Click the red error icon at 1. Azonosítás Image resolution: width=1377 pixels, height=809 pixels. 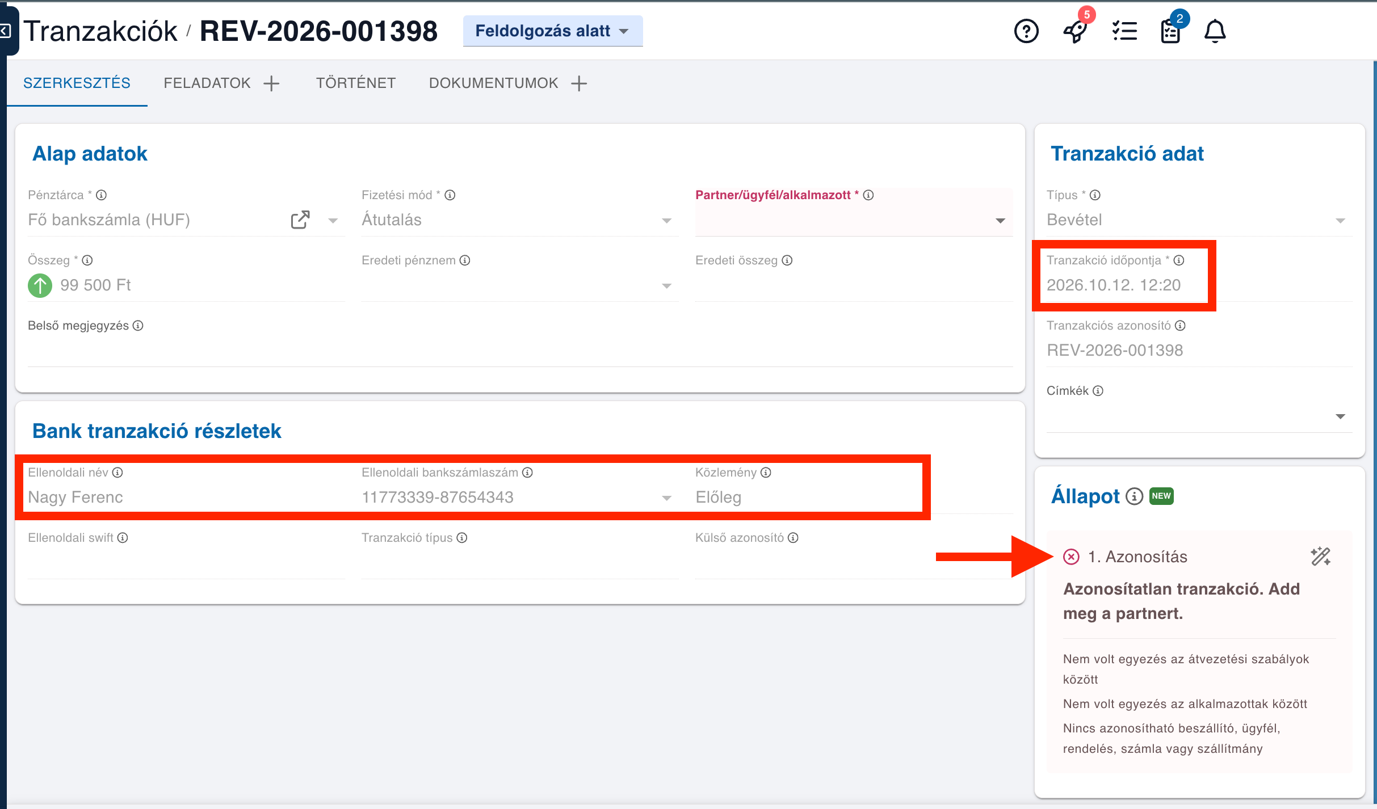(1071, 557)
